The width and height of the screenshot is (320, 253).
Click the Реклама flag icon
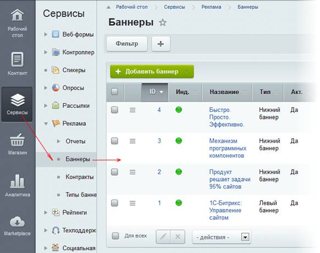(56, 123)
